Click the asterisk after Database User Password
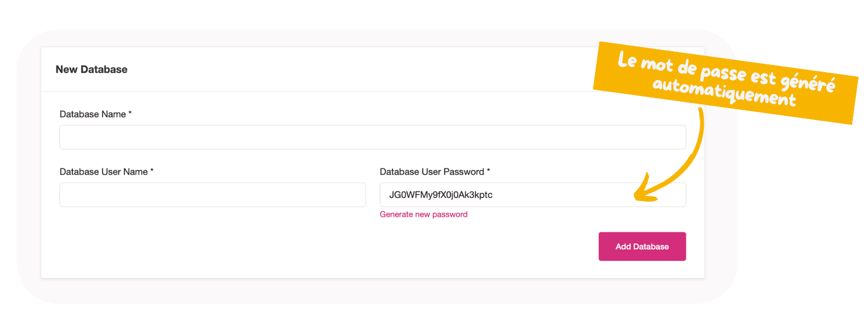The width and height of the screenshot is (867, 325). [488, 171]
